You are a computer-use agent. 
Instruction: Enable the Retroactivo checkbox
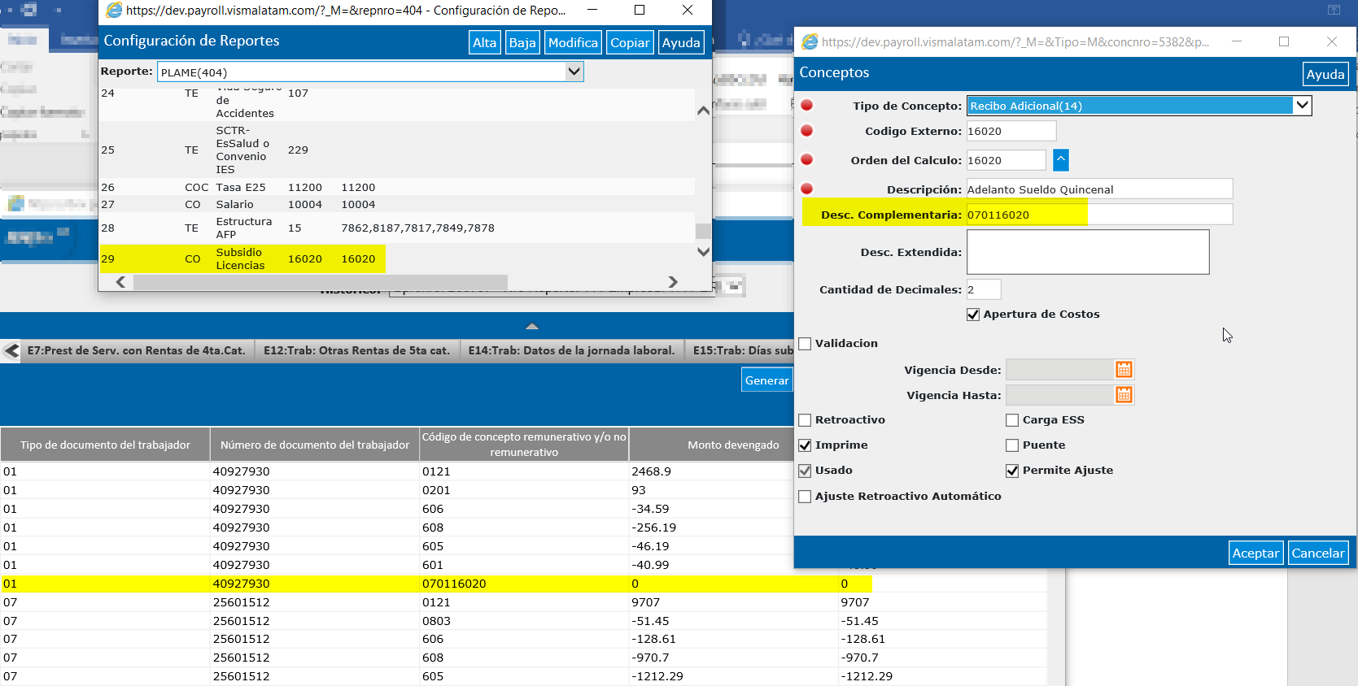[806, 420]
